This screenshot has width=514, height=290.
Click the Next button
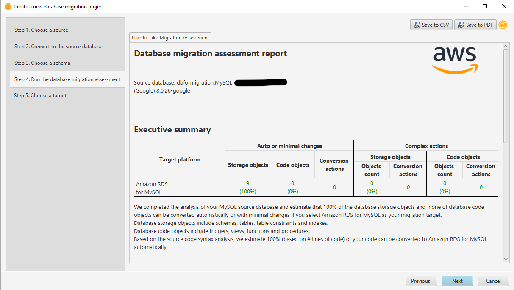pyautogui.click(x=458, y=281)
